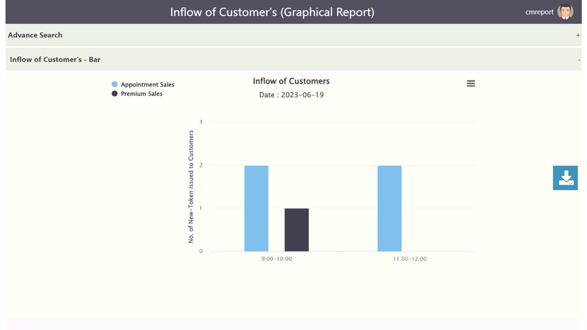Click the Date : 2023-06-19 subtitle

click(x=291, y=95)
